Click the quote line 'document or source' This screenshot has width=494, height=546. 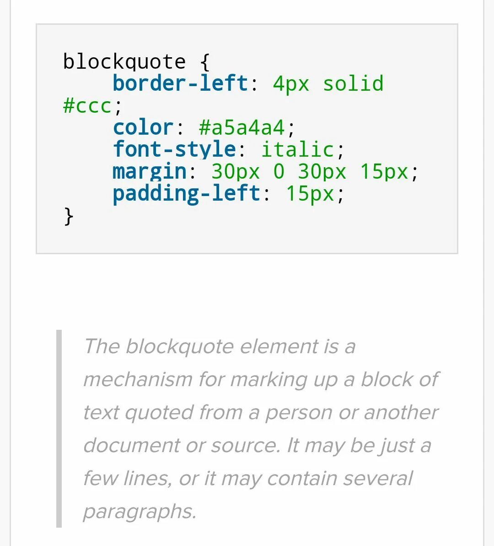point(257,445)
